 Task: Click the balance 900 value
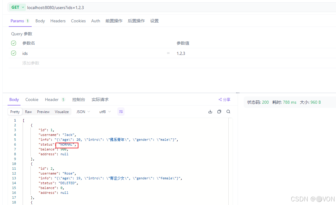click(63, 149)
